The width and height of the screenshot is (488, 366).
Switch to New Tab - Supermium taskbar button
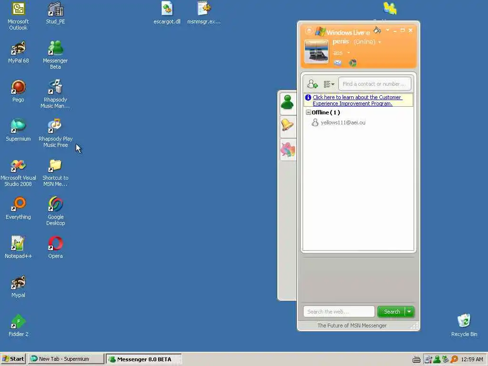66,359
